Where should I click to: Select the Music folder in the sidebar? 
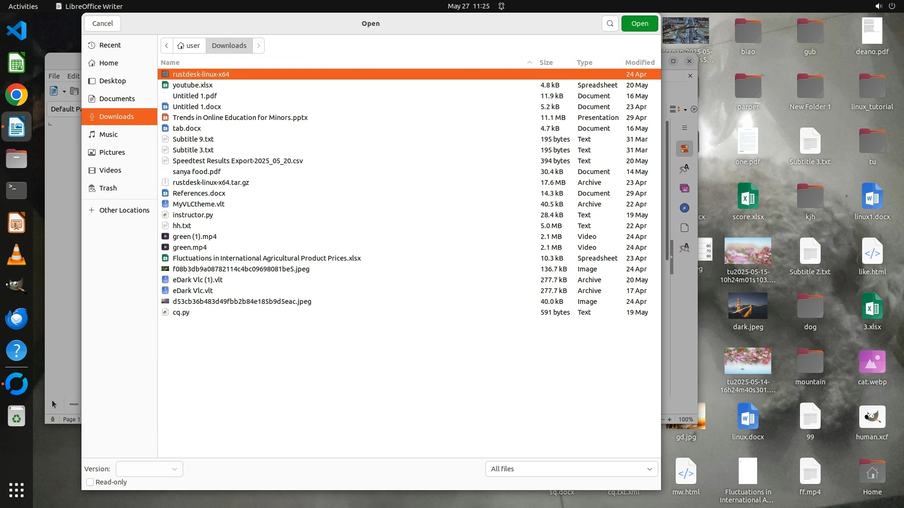[108, 135]
